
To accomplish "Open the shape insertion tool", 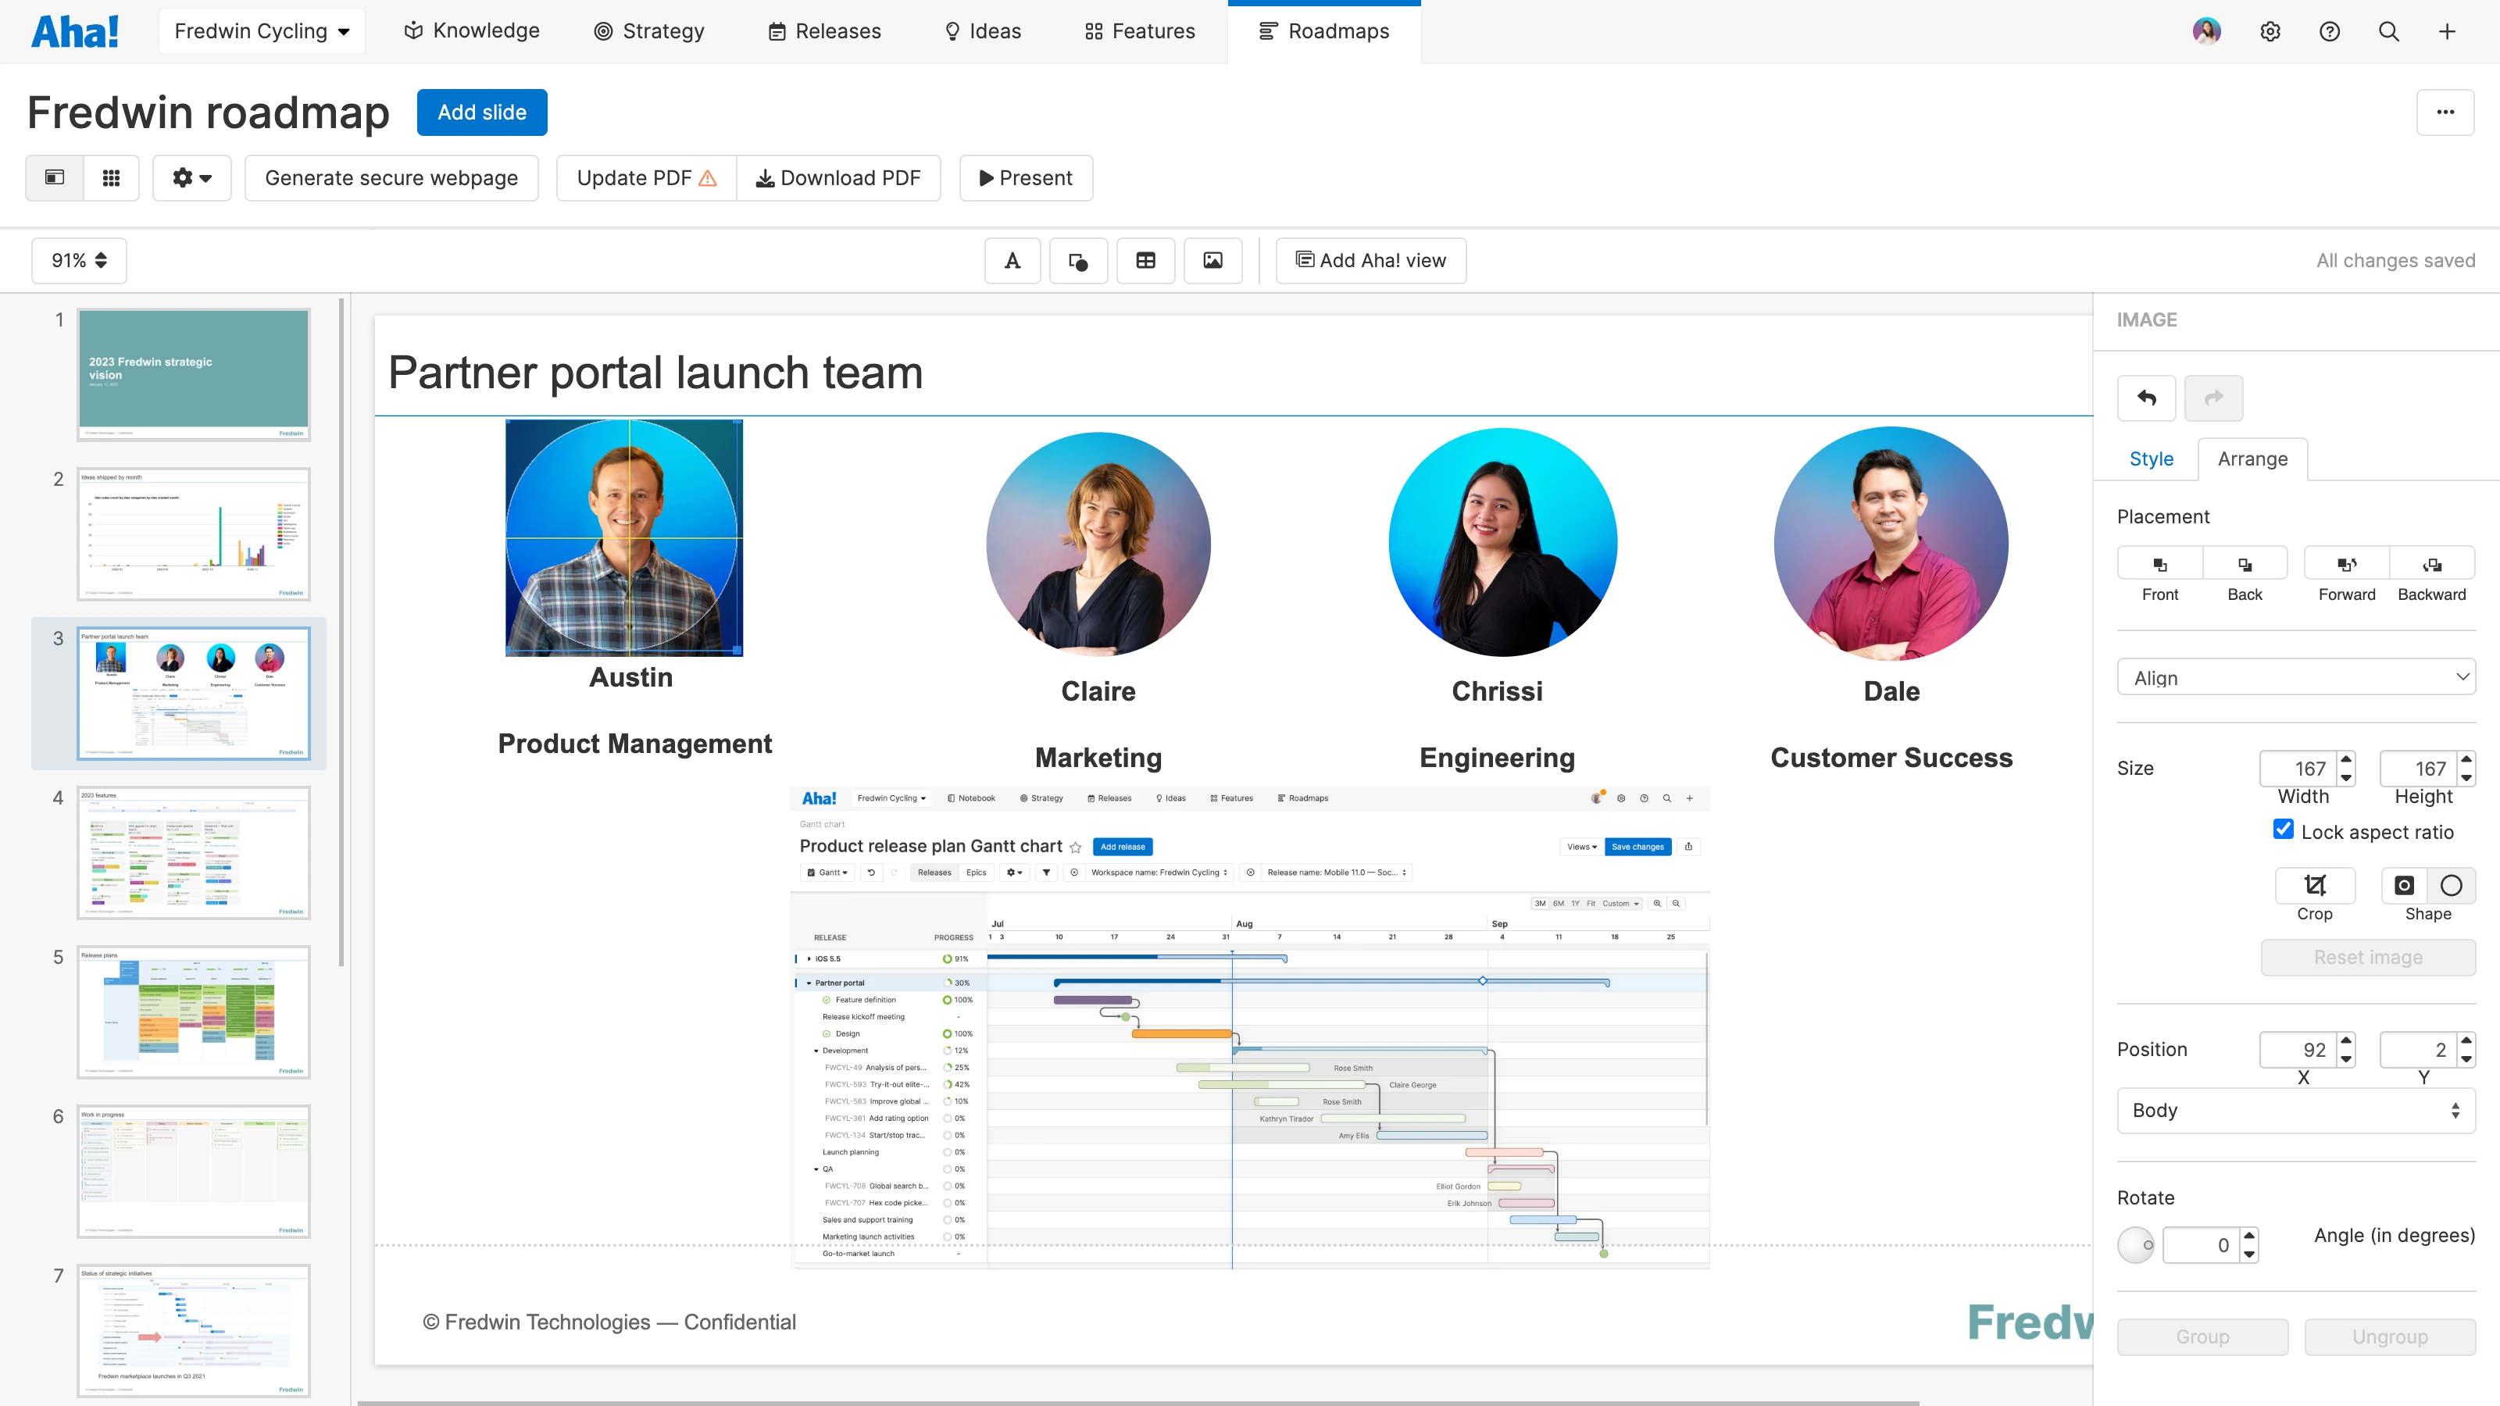I will pyautogui.click(x=1078, y=260).
